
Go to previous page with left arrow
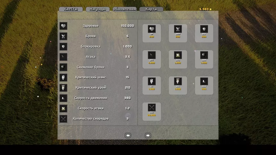(x=128, y=135)
